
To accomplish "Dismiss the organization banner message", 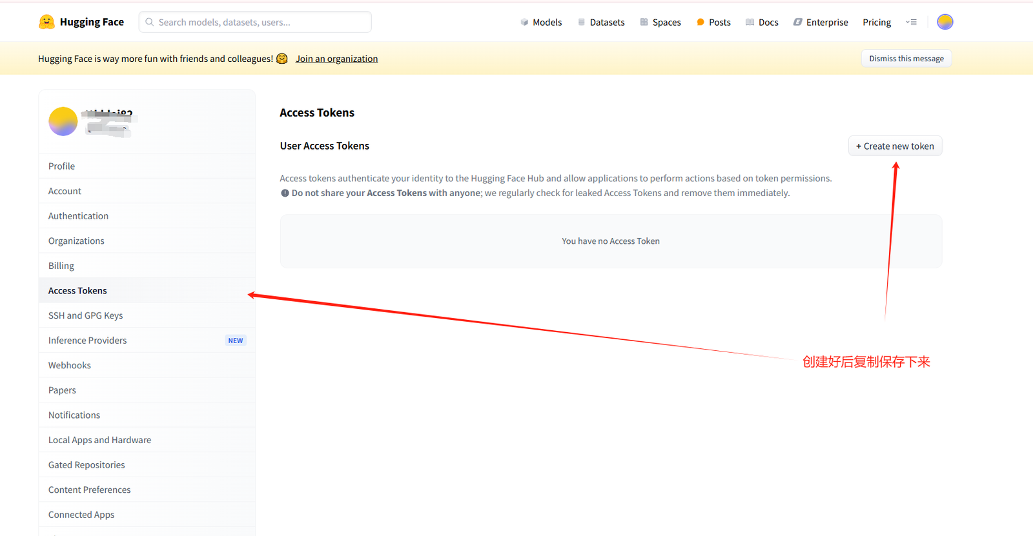I will click(x=906, y=58).
